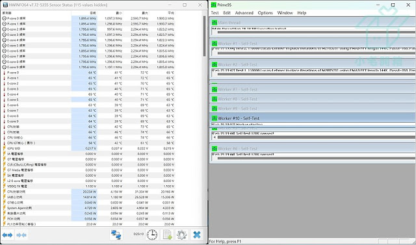
Task: Click the Worker #10 green window icon
Action: pyautogui.click(x=214, y=118)
